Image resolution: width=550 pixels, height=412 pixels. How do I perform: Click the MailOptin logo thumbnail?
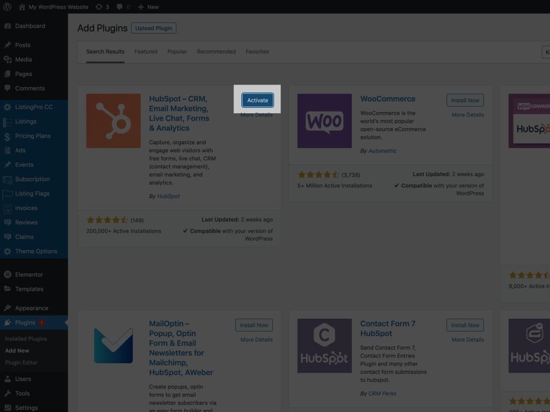pyautogui.click(x=113, y=346)
